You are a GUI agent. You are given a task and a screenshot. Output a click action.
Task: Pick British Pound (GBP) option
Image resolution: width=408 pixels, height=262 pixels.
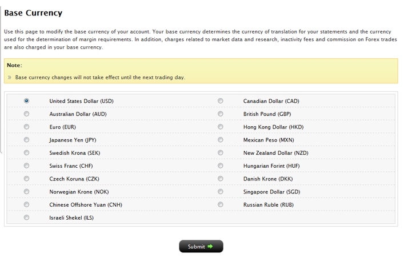(221, 114)
